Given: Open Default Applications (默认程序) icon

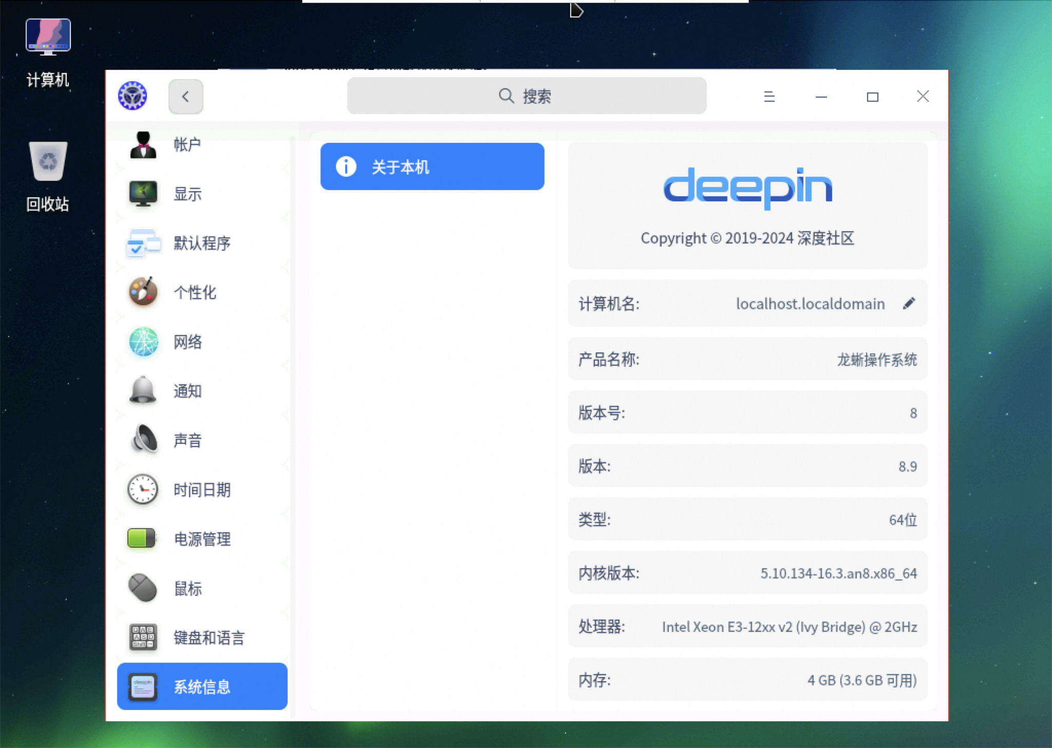Looking at the screenshot, I should coord(143,243).
